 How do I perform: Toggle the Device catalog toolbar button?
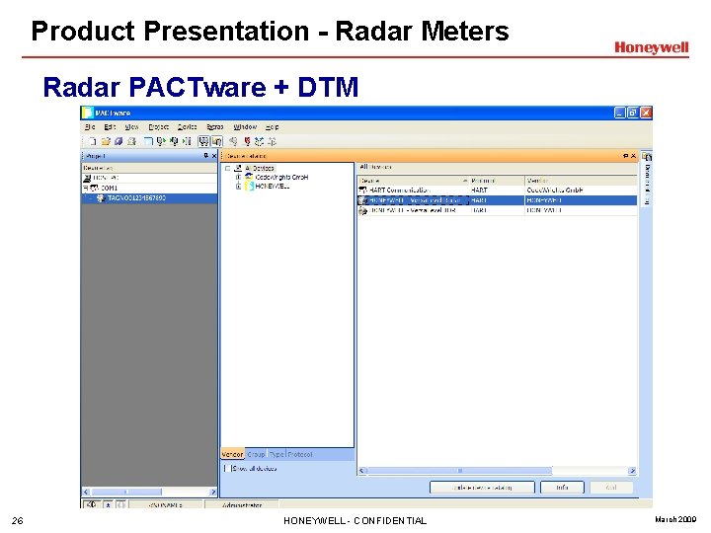216,141
